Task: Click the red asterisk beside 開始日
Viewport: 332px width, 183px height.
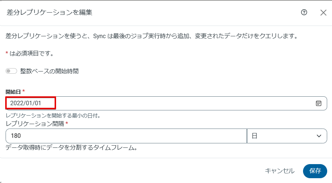Action: click(24, 91)
